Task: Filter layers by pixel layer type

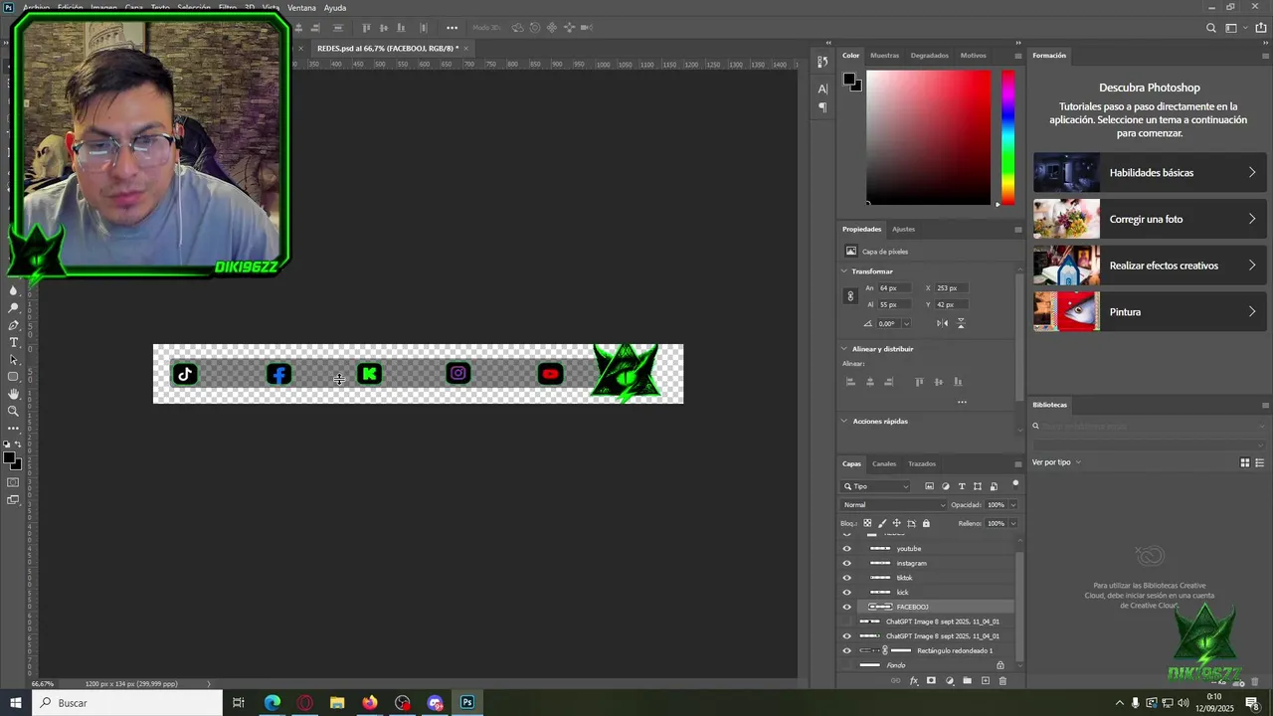Action: coord(929,486)
